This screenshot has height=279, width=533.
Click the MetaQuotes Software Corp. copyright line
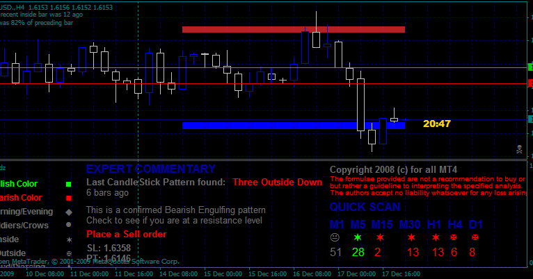click(89, 262)
